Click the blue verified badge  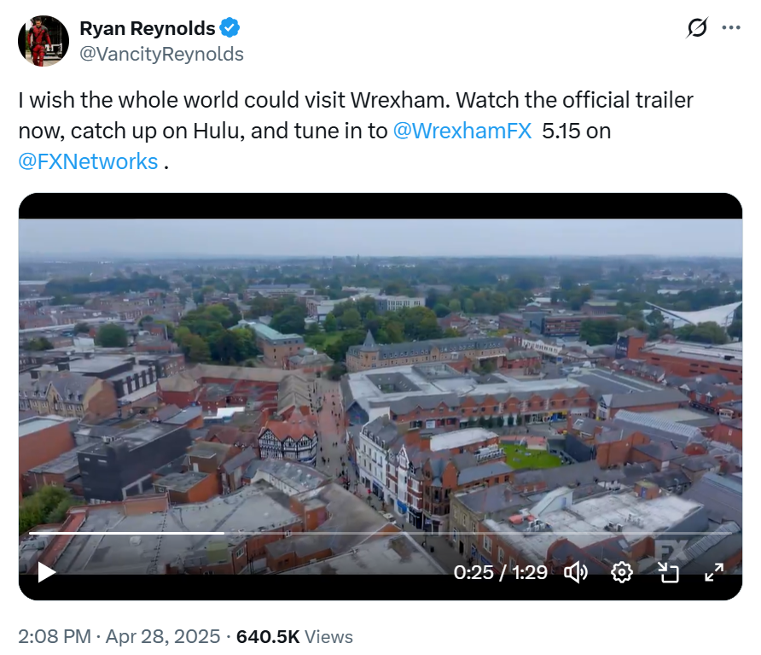tap(230, 28)
